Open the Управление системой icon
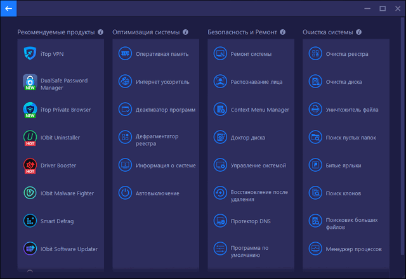The height and width of the screenshot is (279, 406). [x=220, y=165]
